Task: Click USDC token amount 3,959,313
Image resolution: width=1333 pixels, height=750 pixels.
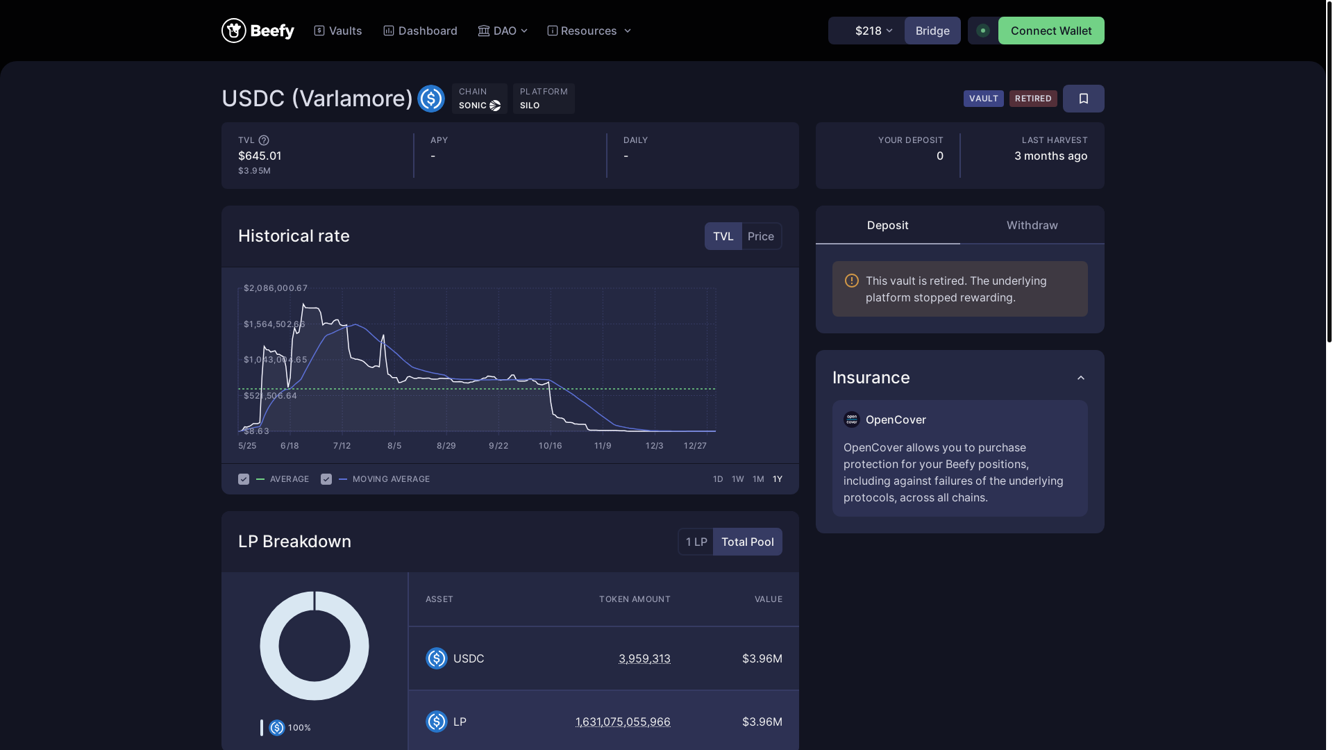Action: 644,658
